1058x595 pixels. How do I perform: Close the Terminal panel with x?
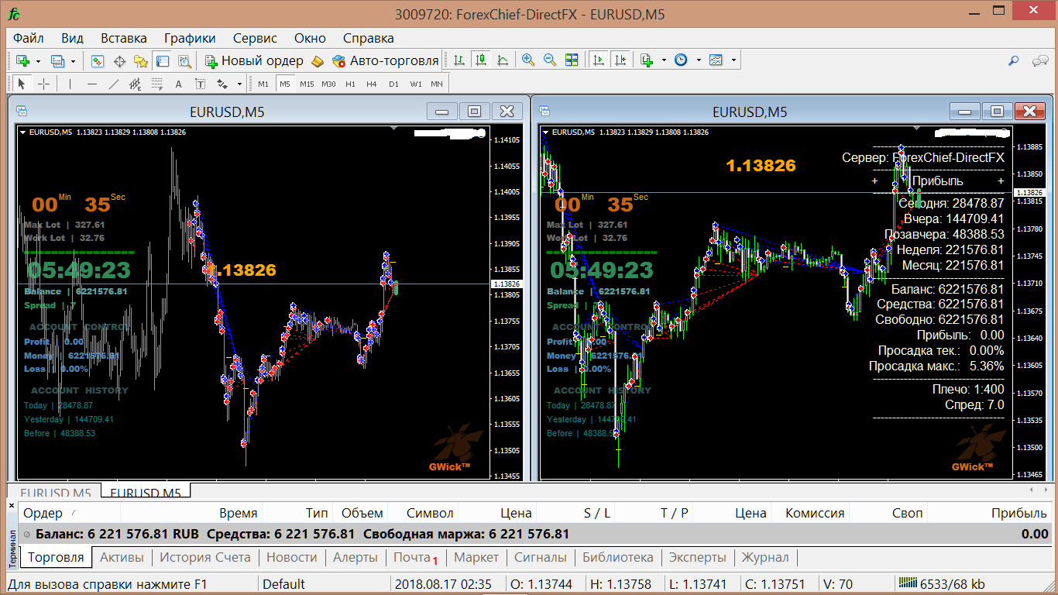click(x=12, y=506)
